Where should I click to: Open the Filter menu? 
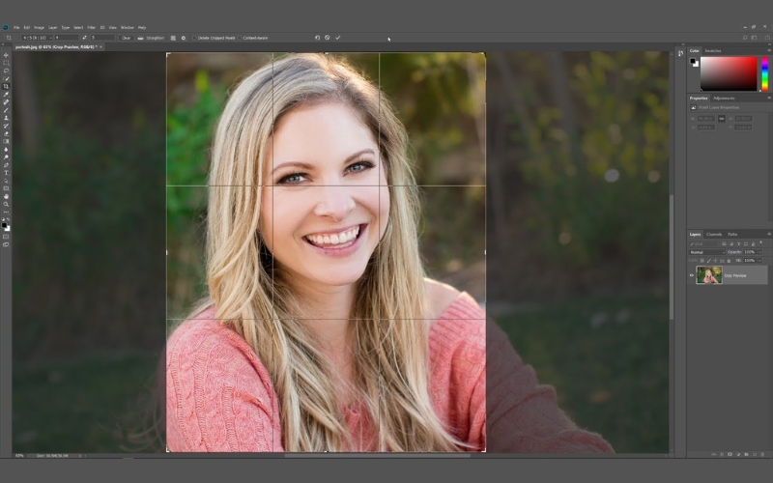click(x=91, y=27)
